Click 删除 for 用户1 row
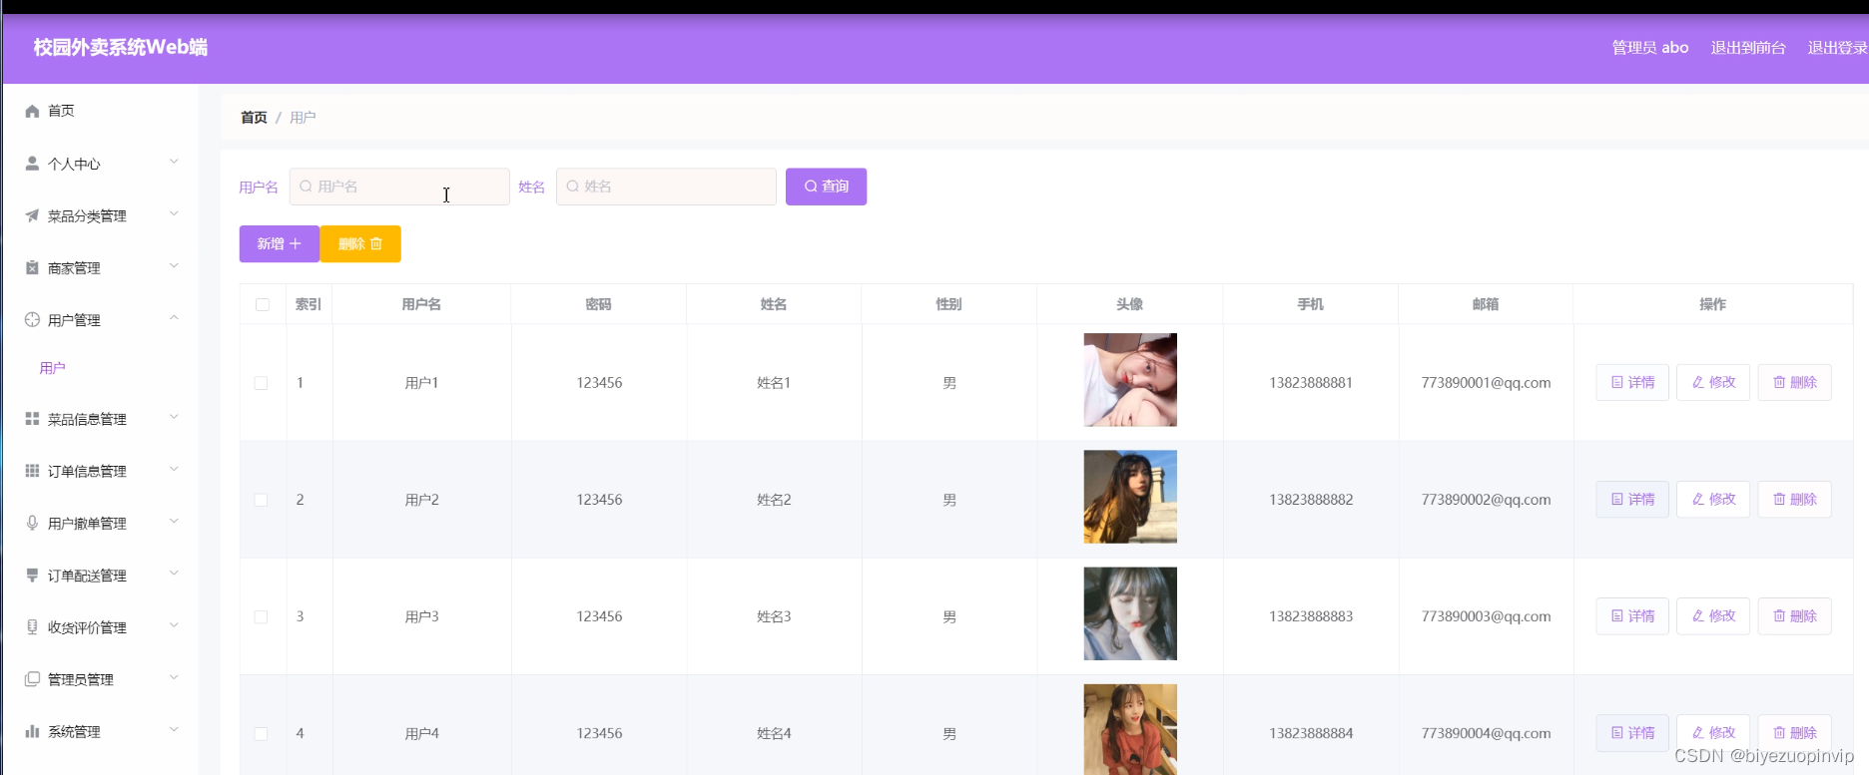 (1794, 382)
